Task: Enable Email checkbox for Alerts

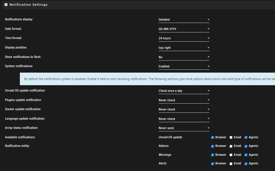Action: pyautogui.click(x=231, y=164)
